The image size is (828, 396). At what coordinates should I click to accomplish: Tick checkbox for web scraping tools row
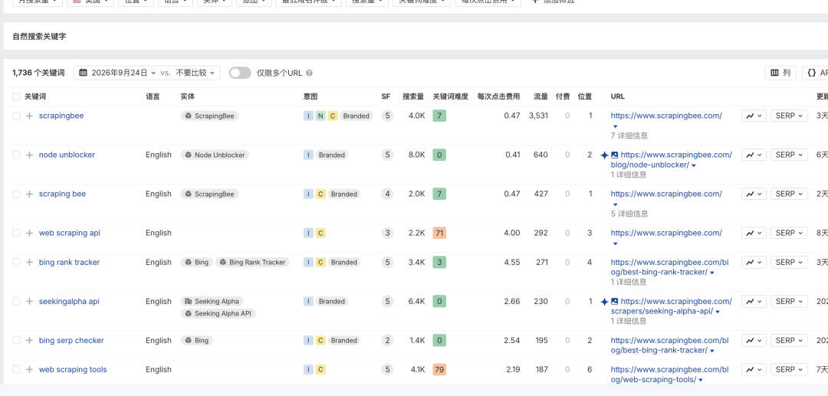(x=16, y=370)
